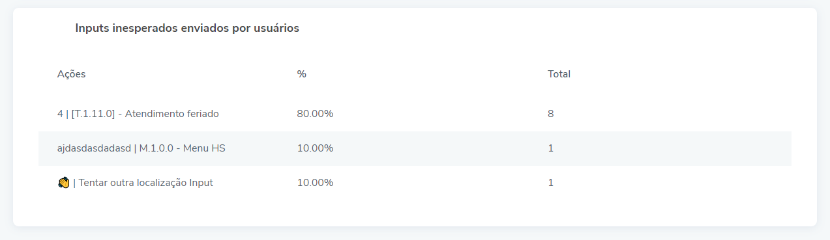830x240 pixels.
Task: Click the 'Total' column header
Action: 559,74
